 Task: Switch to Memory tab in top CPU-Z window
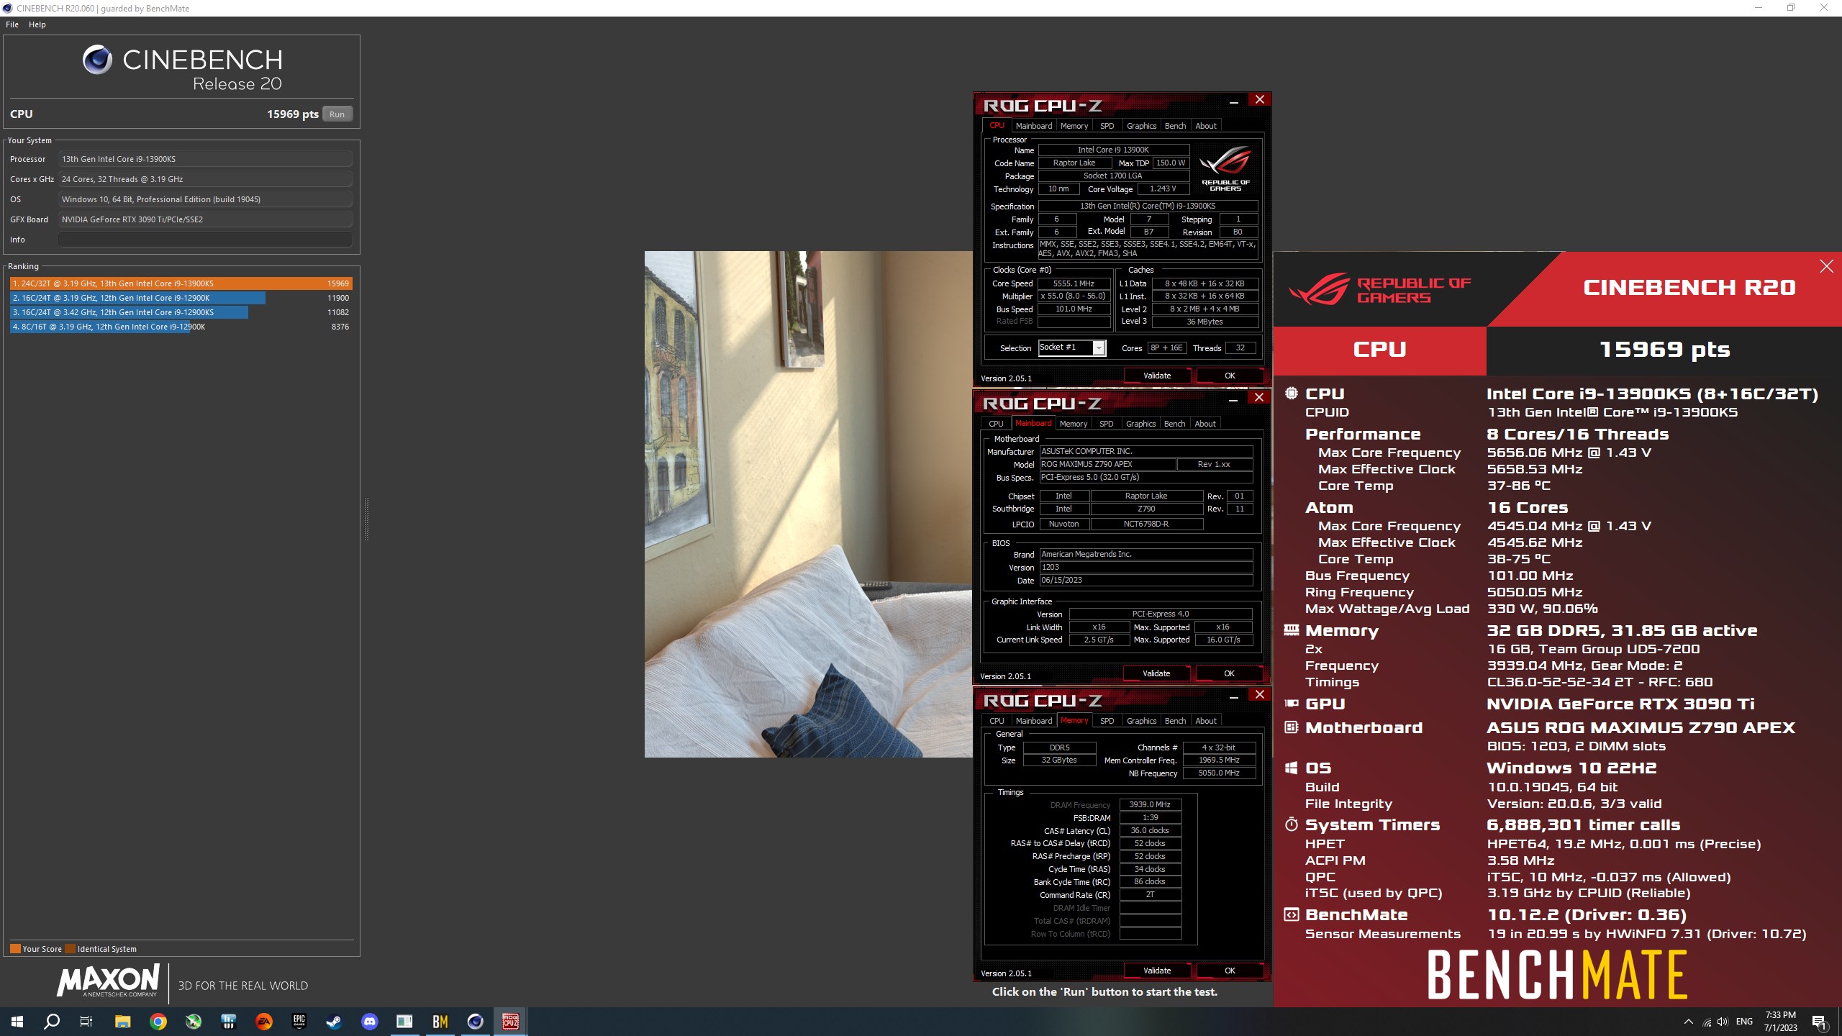[1074, 126]
